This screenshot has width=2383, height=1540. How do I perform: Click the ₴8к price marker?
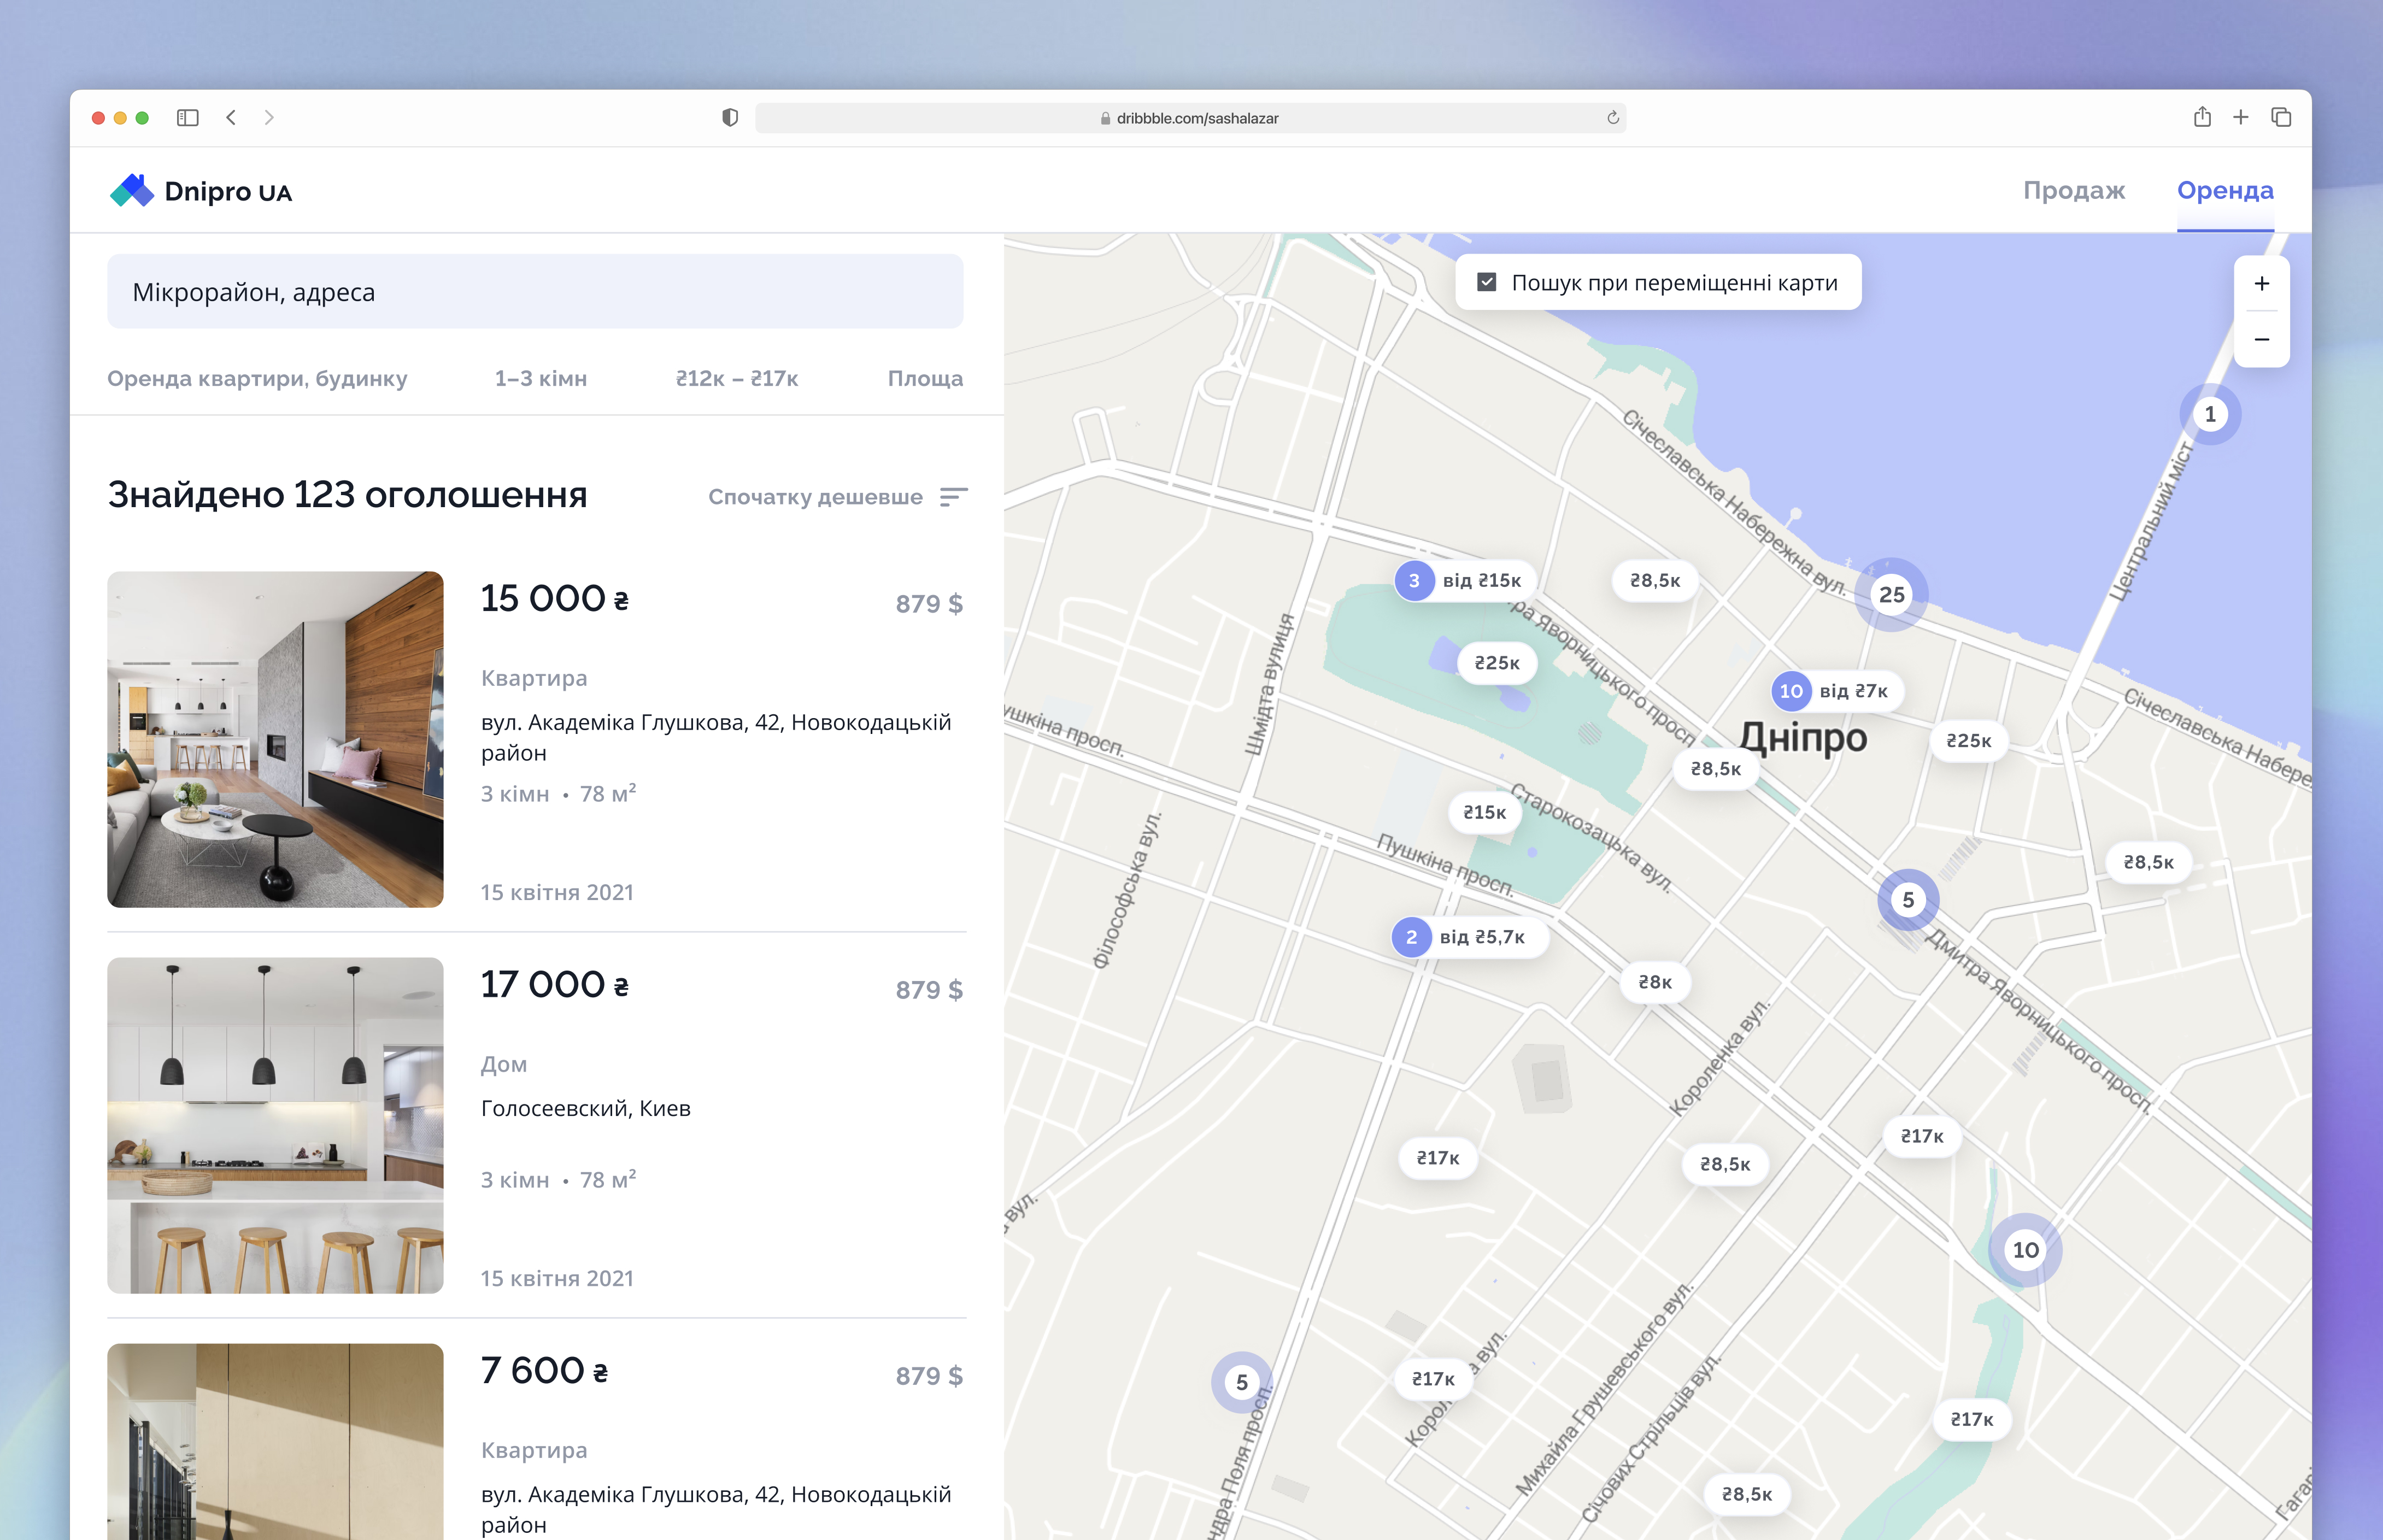point(1655,983)
